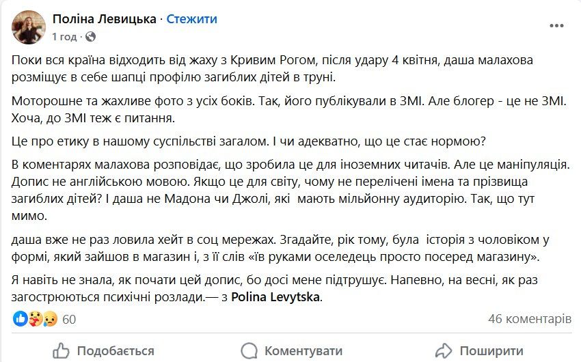
Task: Click the Sad crying reaction emoji
Action: point(49,319)
